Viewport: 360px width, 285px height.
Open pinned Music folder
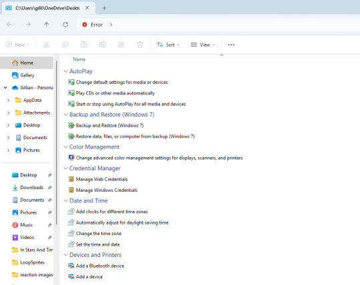[22, 225]
